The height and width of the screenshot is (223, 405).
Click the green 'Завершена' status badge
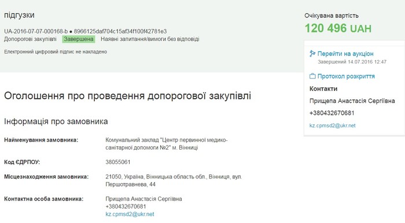(79, 39)
